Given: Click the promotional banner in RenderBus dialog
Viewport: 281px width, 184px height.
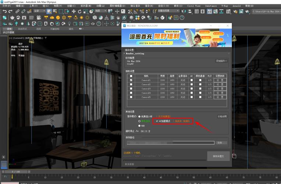Looking at the screenshot, I should coord(177,38).
